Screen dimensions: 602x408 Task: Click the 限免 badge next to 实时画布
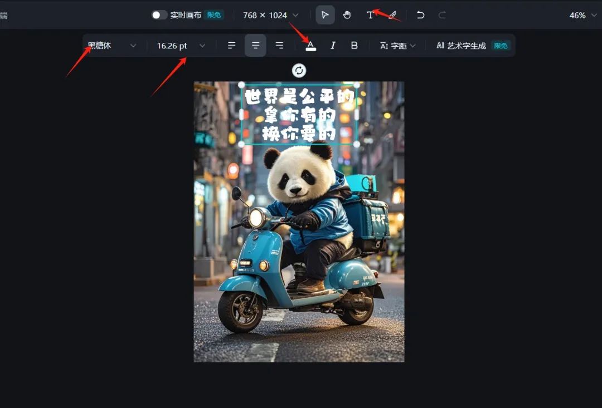[214, 15]
